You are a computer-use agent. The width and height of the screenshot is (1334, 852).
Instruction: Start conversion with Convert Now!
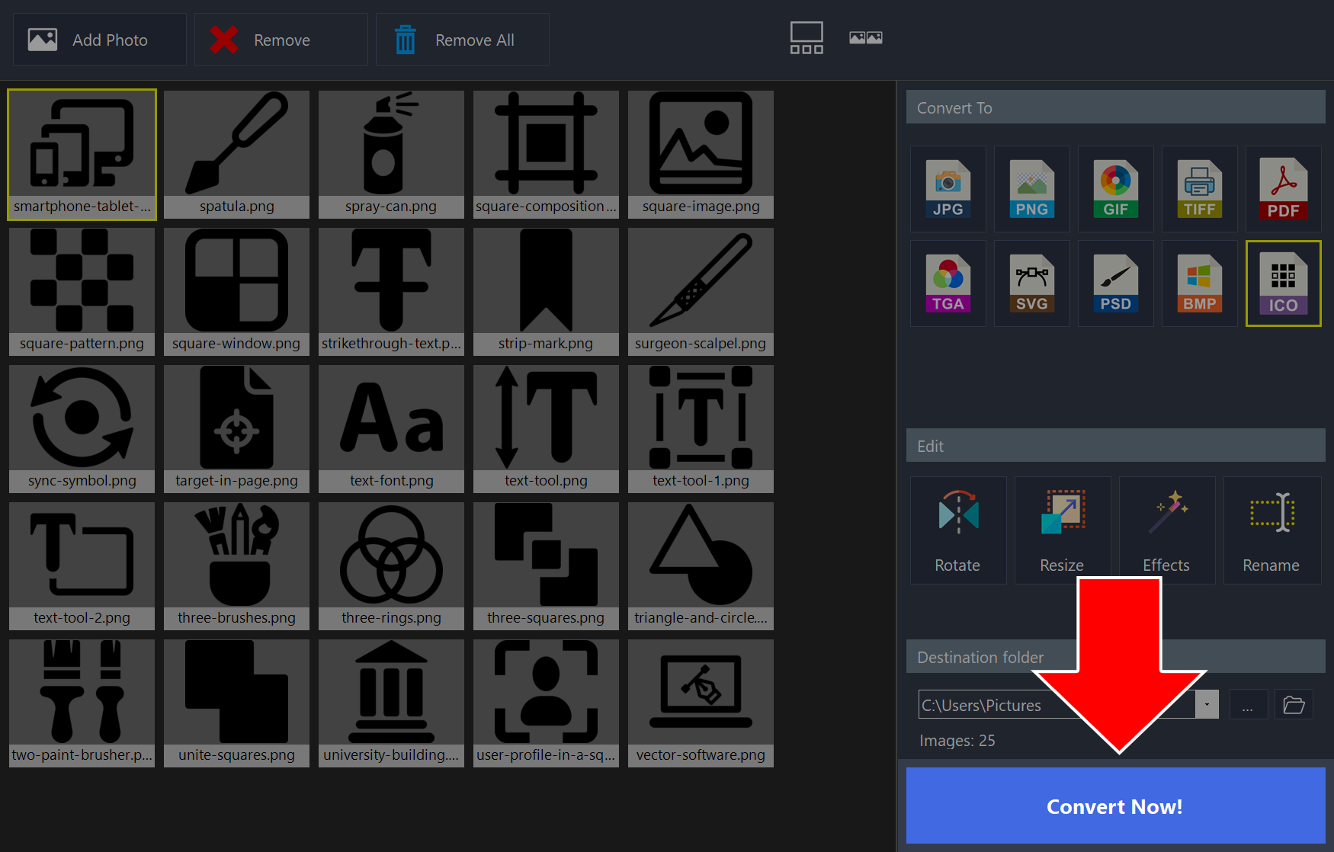(1115, 806)
